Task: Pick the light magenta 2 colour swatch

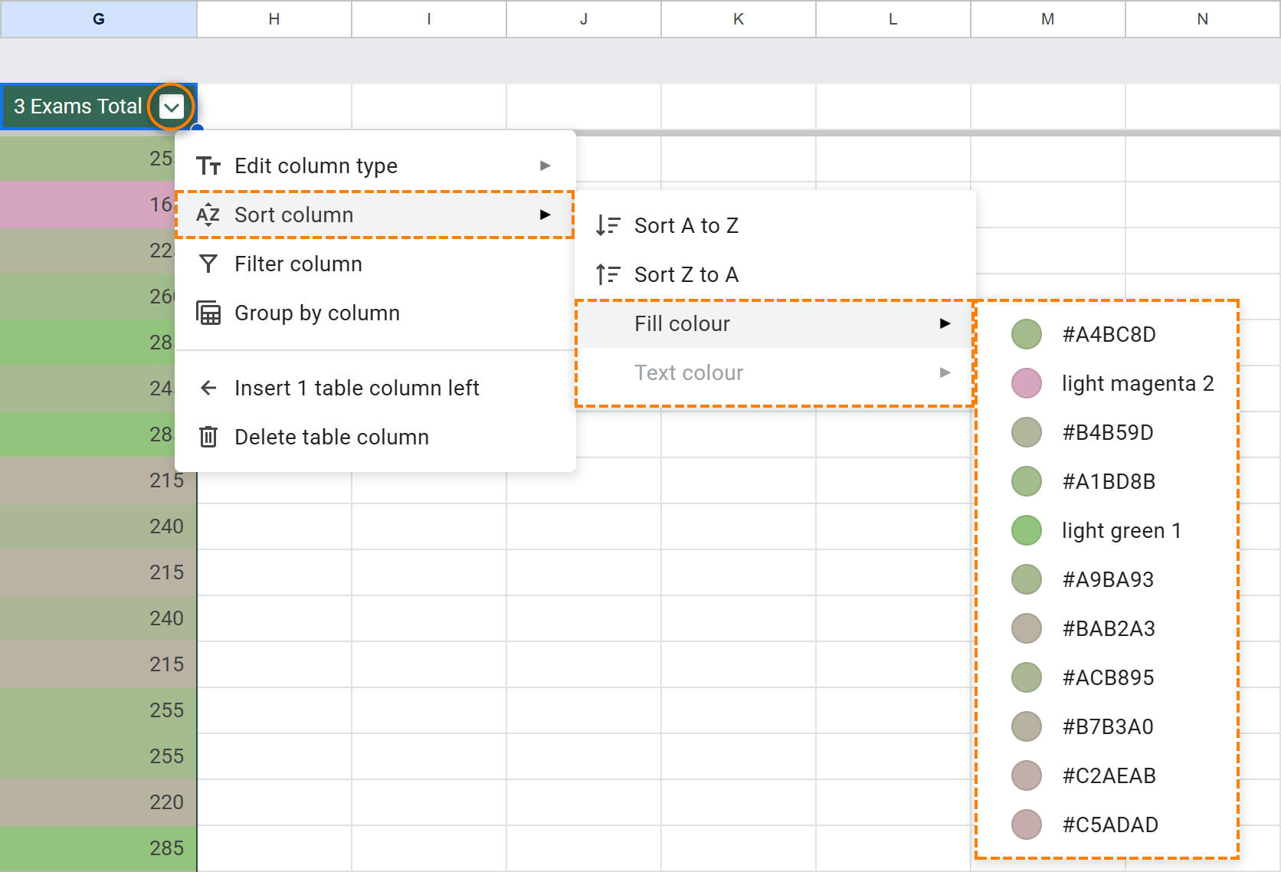Action: coord(1027,383)
